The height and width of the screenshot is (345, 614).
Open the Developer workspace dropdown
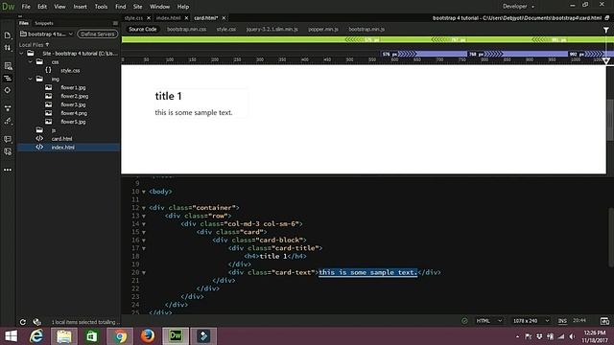[518, 7]
